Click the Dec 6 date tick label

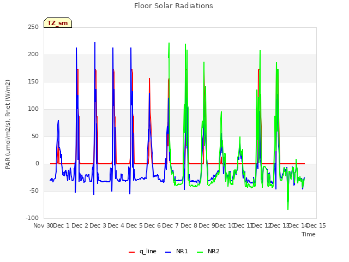152,225
